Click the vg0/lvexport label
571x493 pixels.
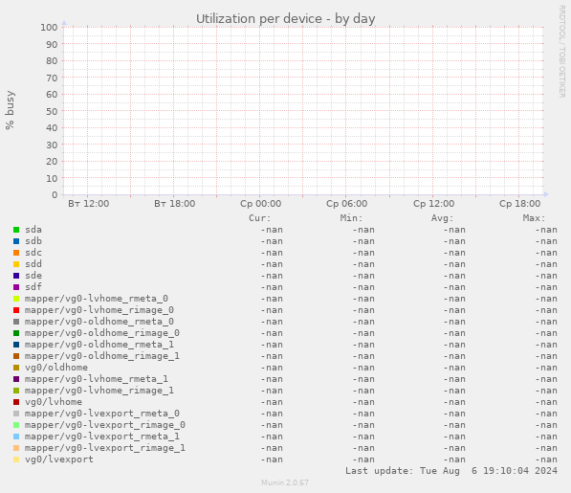coord(59,459)
